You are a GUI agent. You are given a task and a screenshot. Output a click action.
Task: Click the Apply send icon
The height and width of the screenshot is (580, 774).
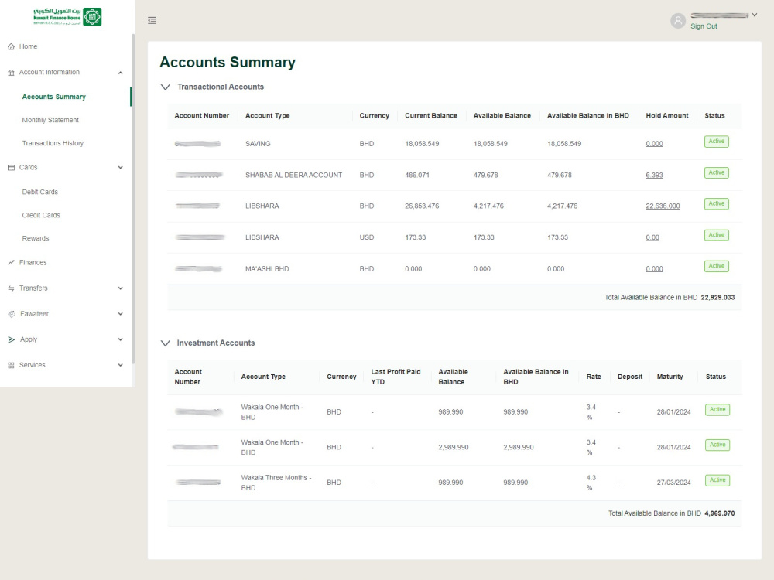(11, 339)
